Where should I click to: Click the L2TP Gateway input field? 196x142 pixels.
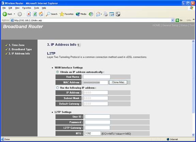pyautogui.click(x=97, y=128)
